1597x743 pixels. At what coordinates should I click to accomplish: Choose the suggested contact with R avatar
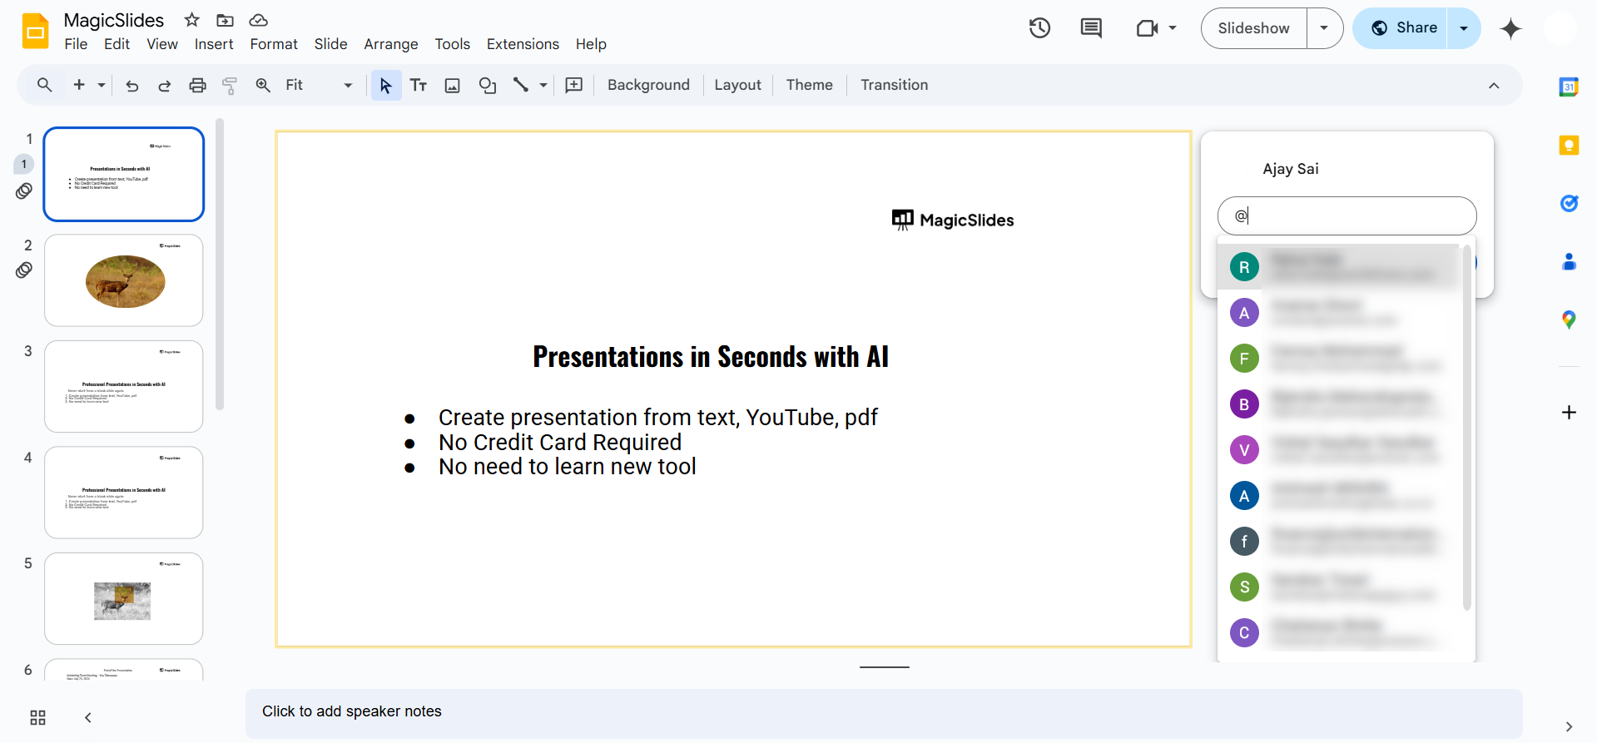pos(1339,267)
